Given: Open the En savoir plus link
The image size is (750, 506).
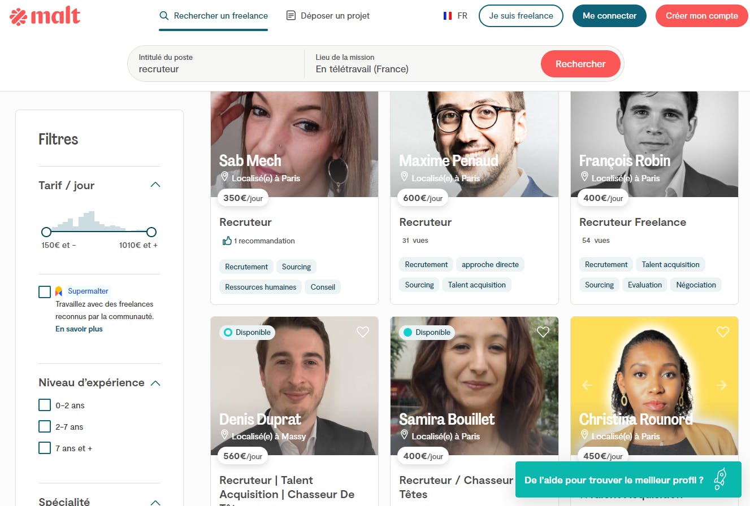Looking at the screenshot, I should coord(79,329).
